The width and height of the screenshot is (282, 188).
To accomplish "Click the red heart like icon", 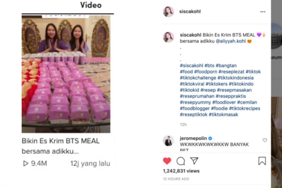I will 167,161.
